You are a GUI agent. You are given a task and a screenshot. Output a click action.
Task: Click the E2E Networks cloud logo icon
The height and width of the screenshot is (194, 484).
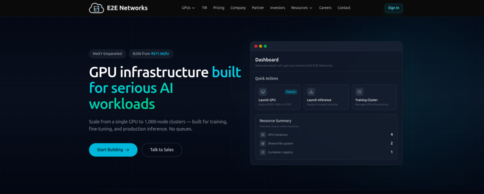(x=96, y=8)
